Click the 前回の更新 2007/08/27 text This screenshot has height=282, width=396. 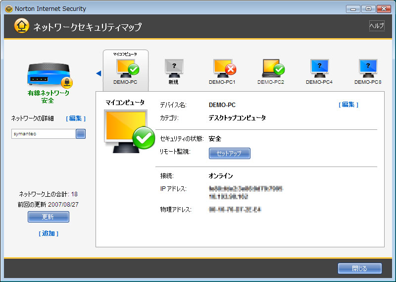click(48, 204)
